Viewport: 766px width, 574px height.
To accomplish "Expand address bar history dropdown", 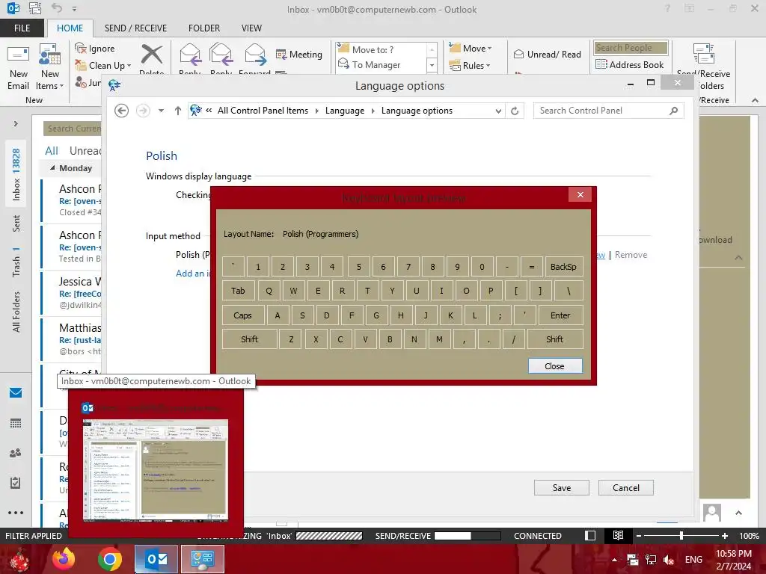I will (x=498, y=111).
